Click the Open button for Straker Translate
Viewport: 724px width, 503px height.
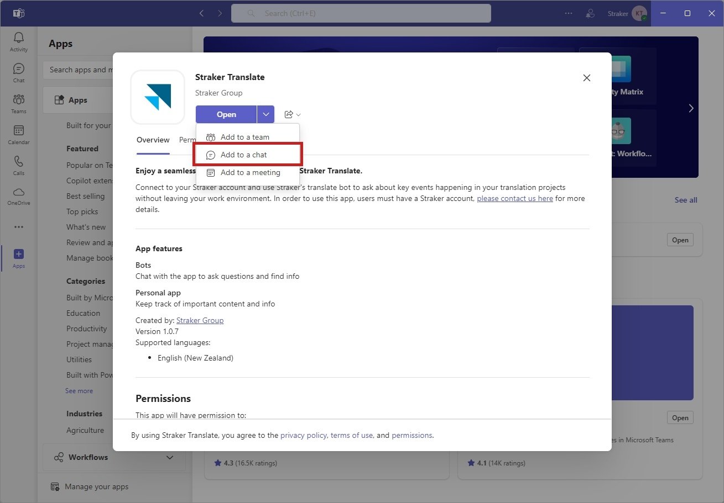pos(226,114)
